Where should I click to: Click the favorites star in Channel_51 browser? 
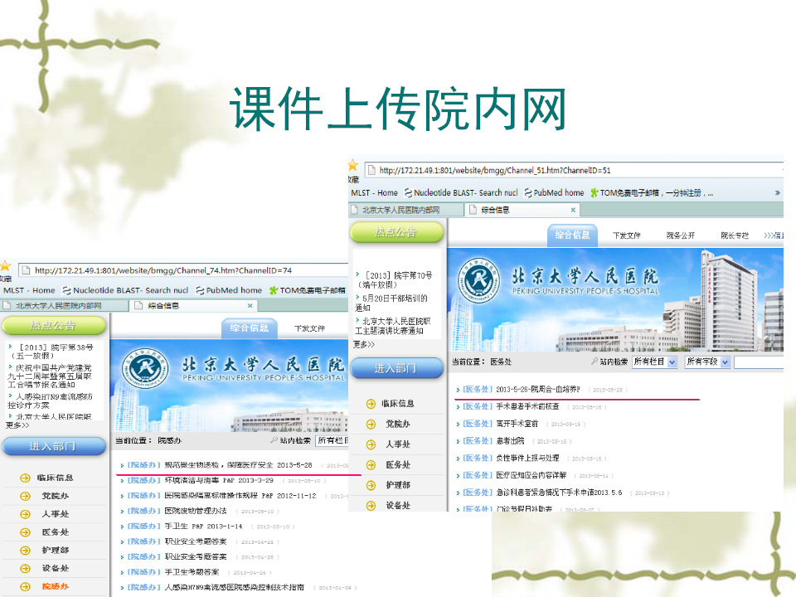(353, 165)
